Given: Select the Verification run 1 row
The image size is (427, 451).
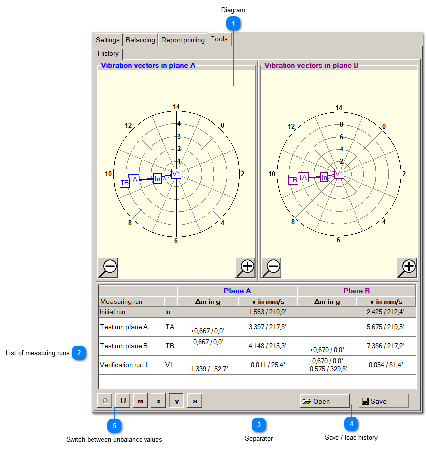Looking at the screenshot, I should tap(124, 365).
